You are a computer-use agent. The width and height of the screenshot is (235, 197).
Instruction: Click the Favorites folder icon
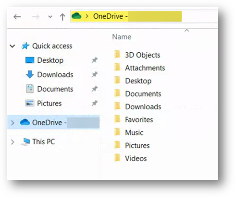pyautogui.click(x=117, y=119)
